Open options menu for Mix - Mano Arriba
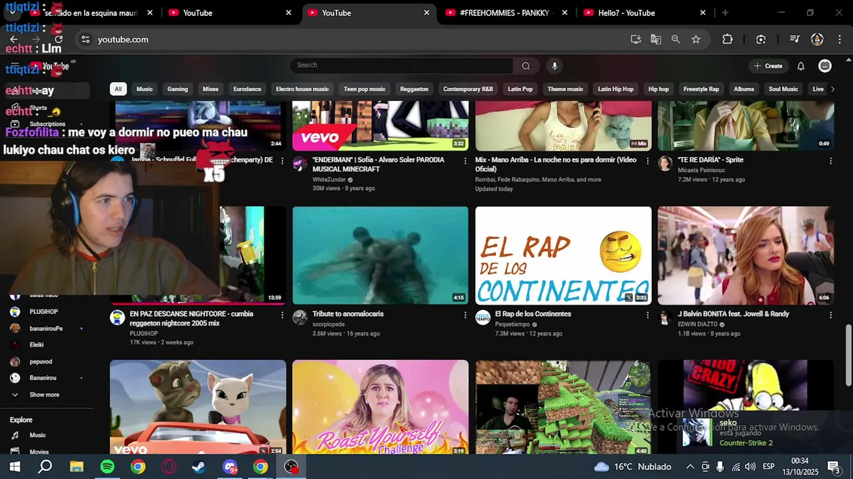The height and width of the screenshot is (479, 853). pyautogui.click(x=647, y=161)
